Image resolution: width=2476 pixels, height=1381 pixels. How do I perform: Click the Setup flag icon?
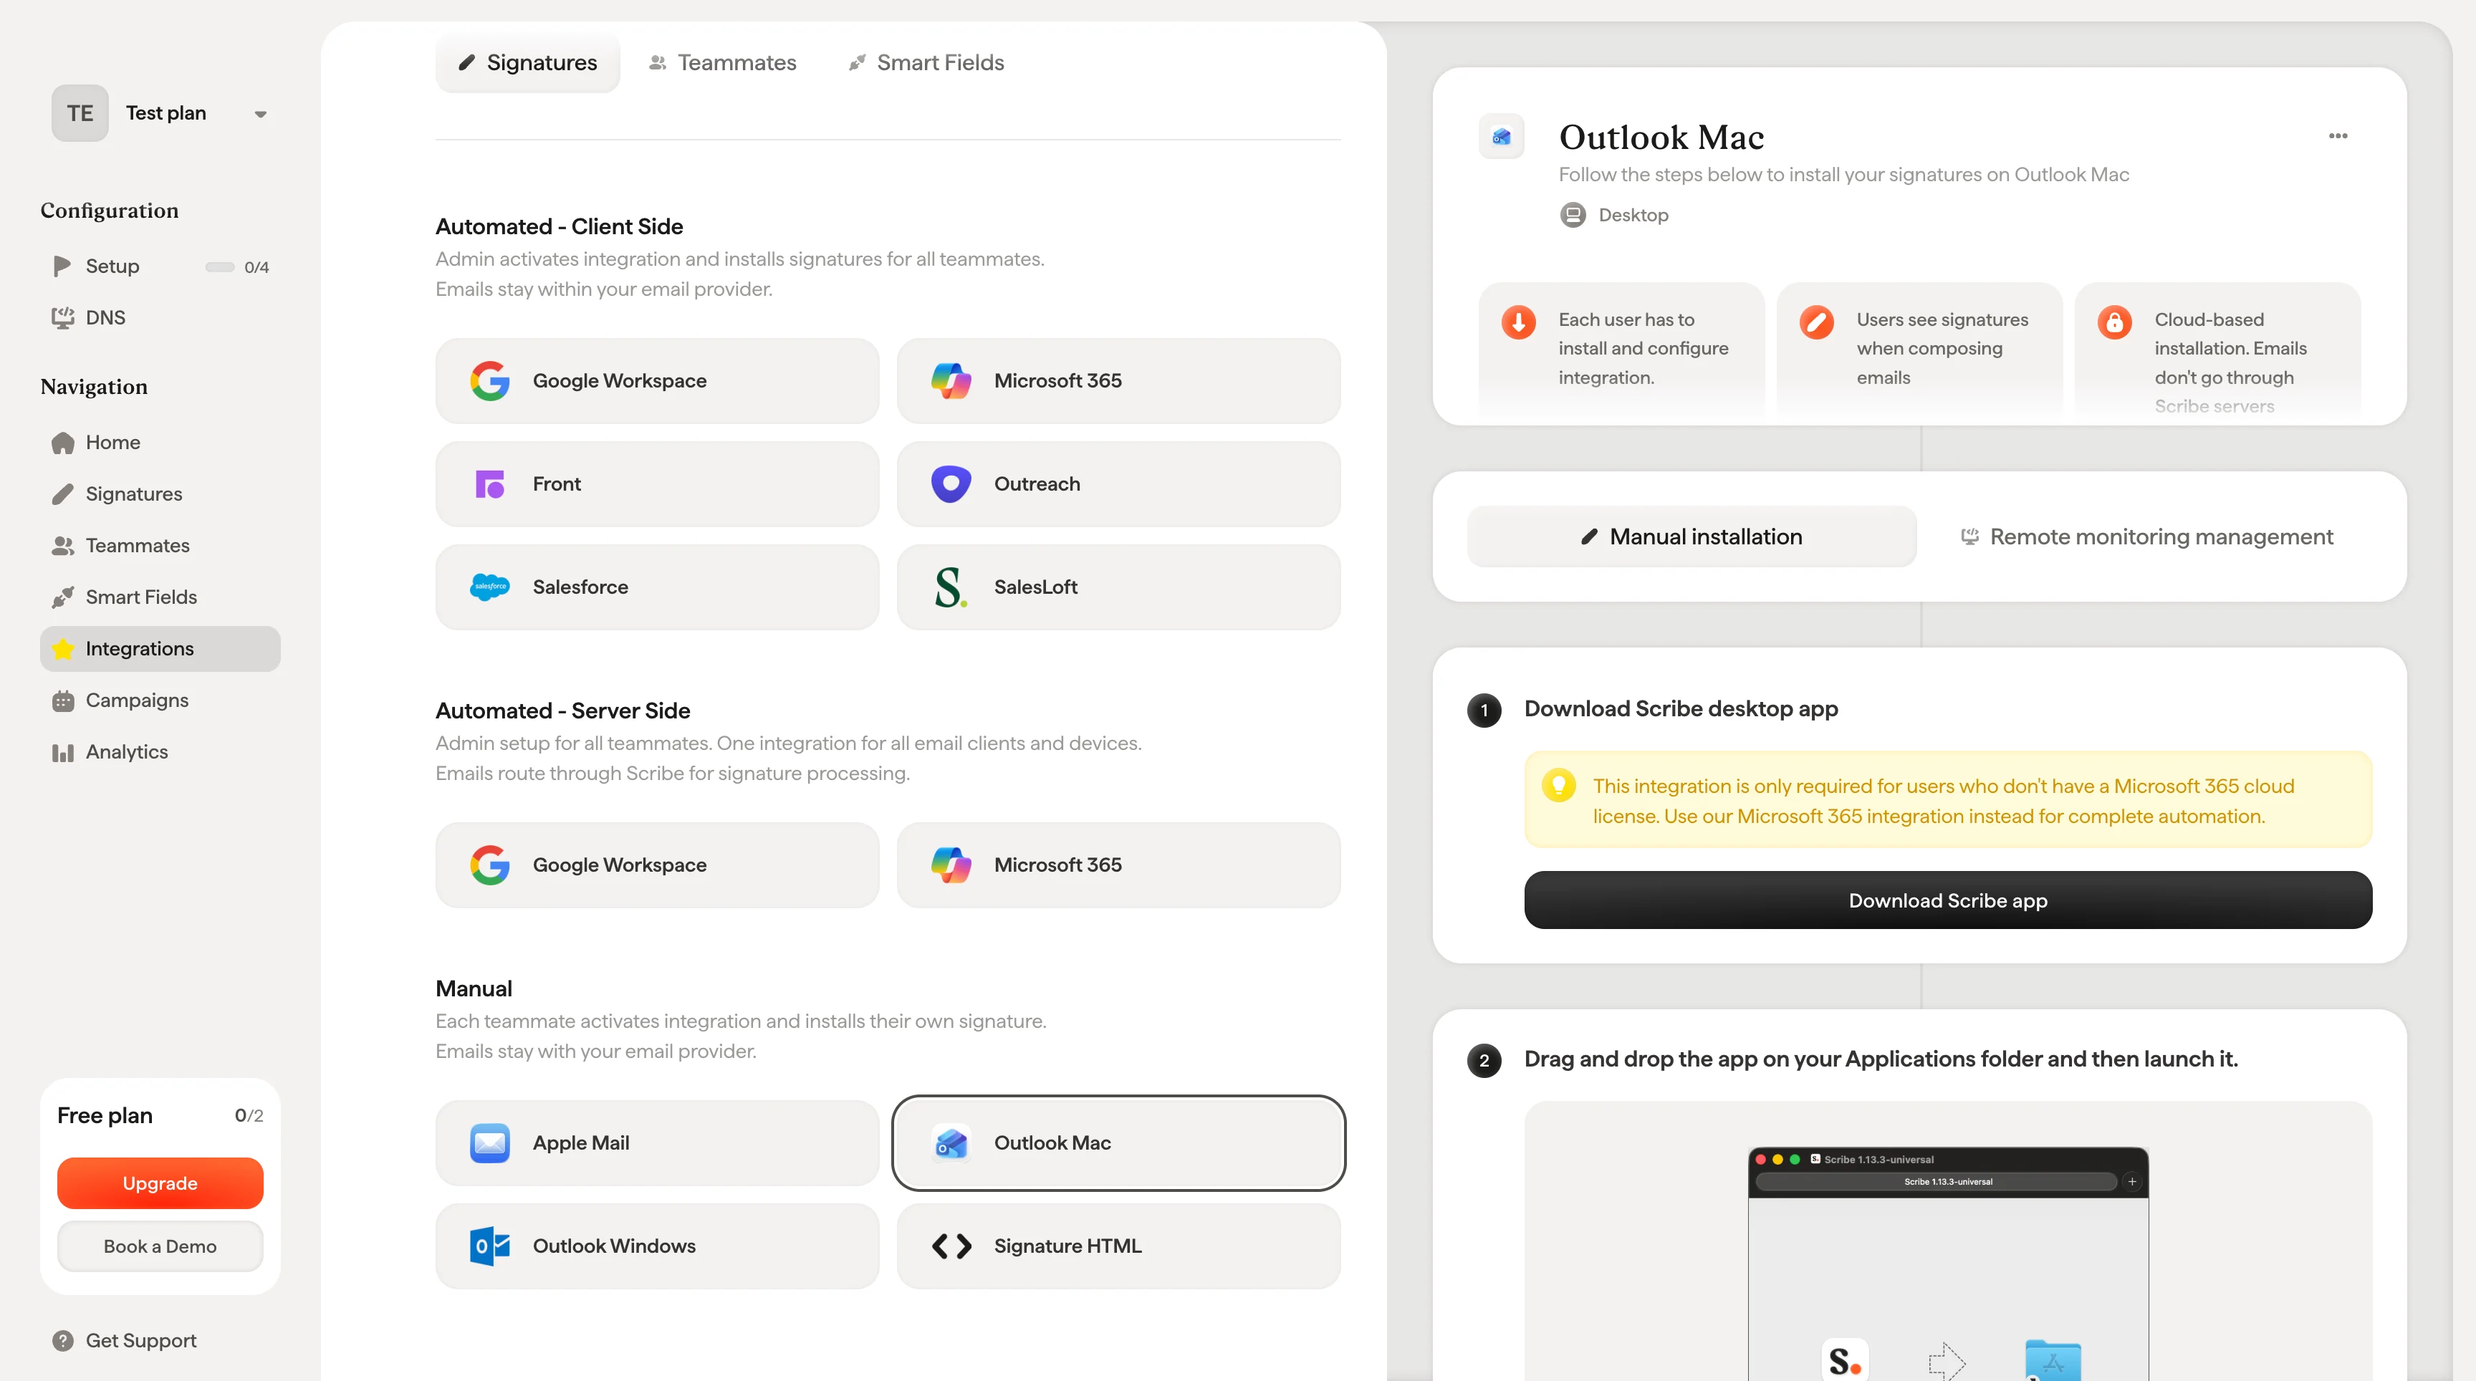pyautogui.click(x=62, y=266)
